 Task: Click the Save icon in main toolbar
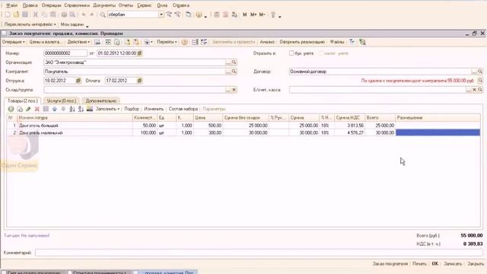25,14
